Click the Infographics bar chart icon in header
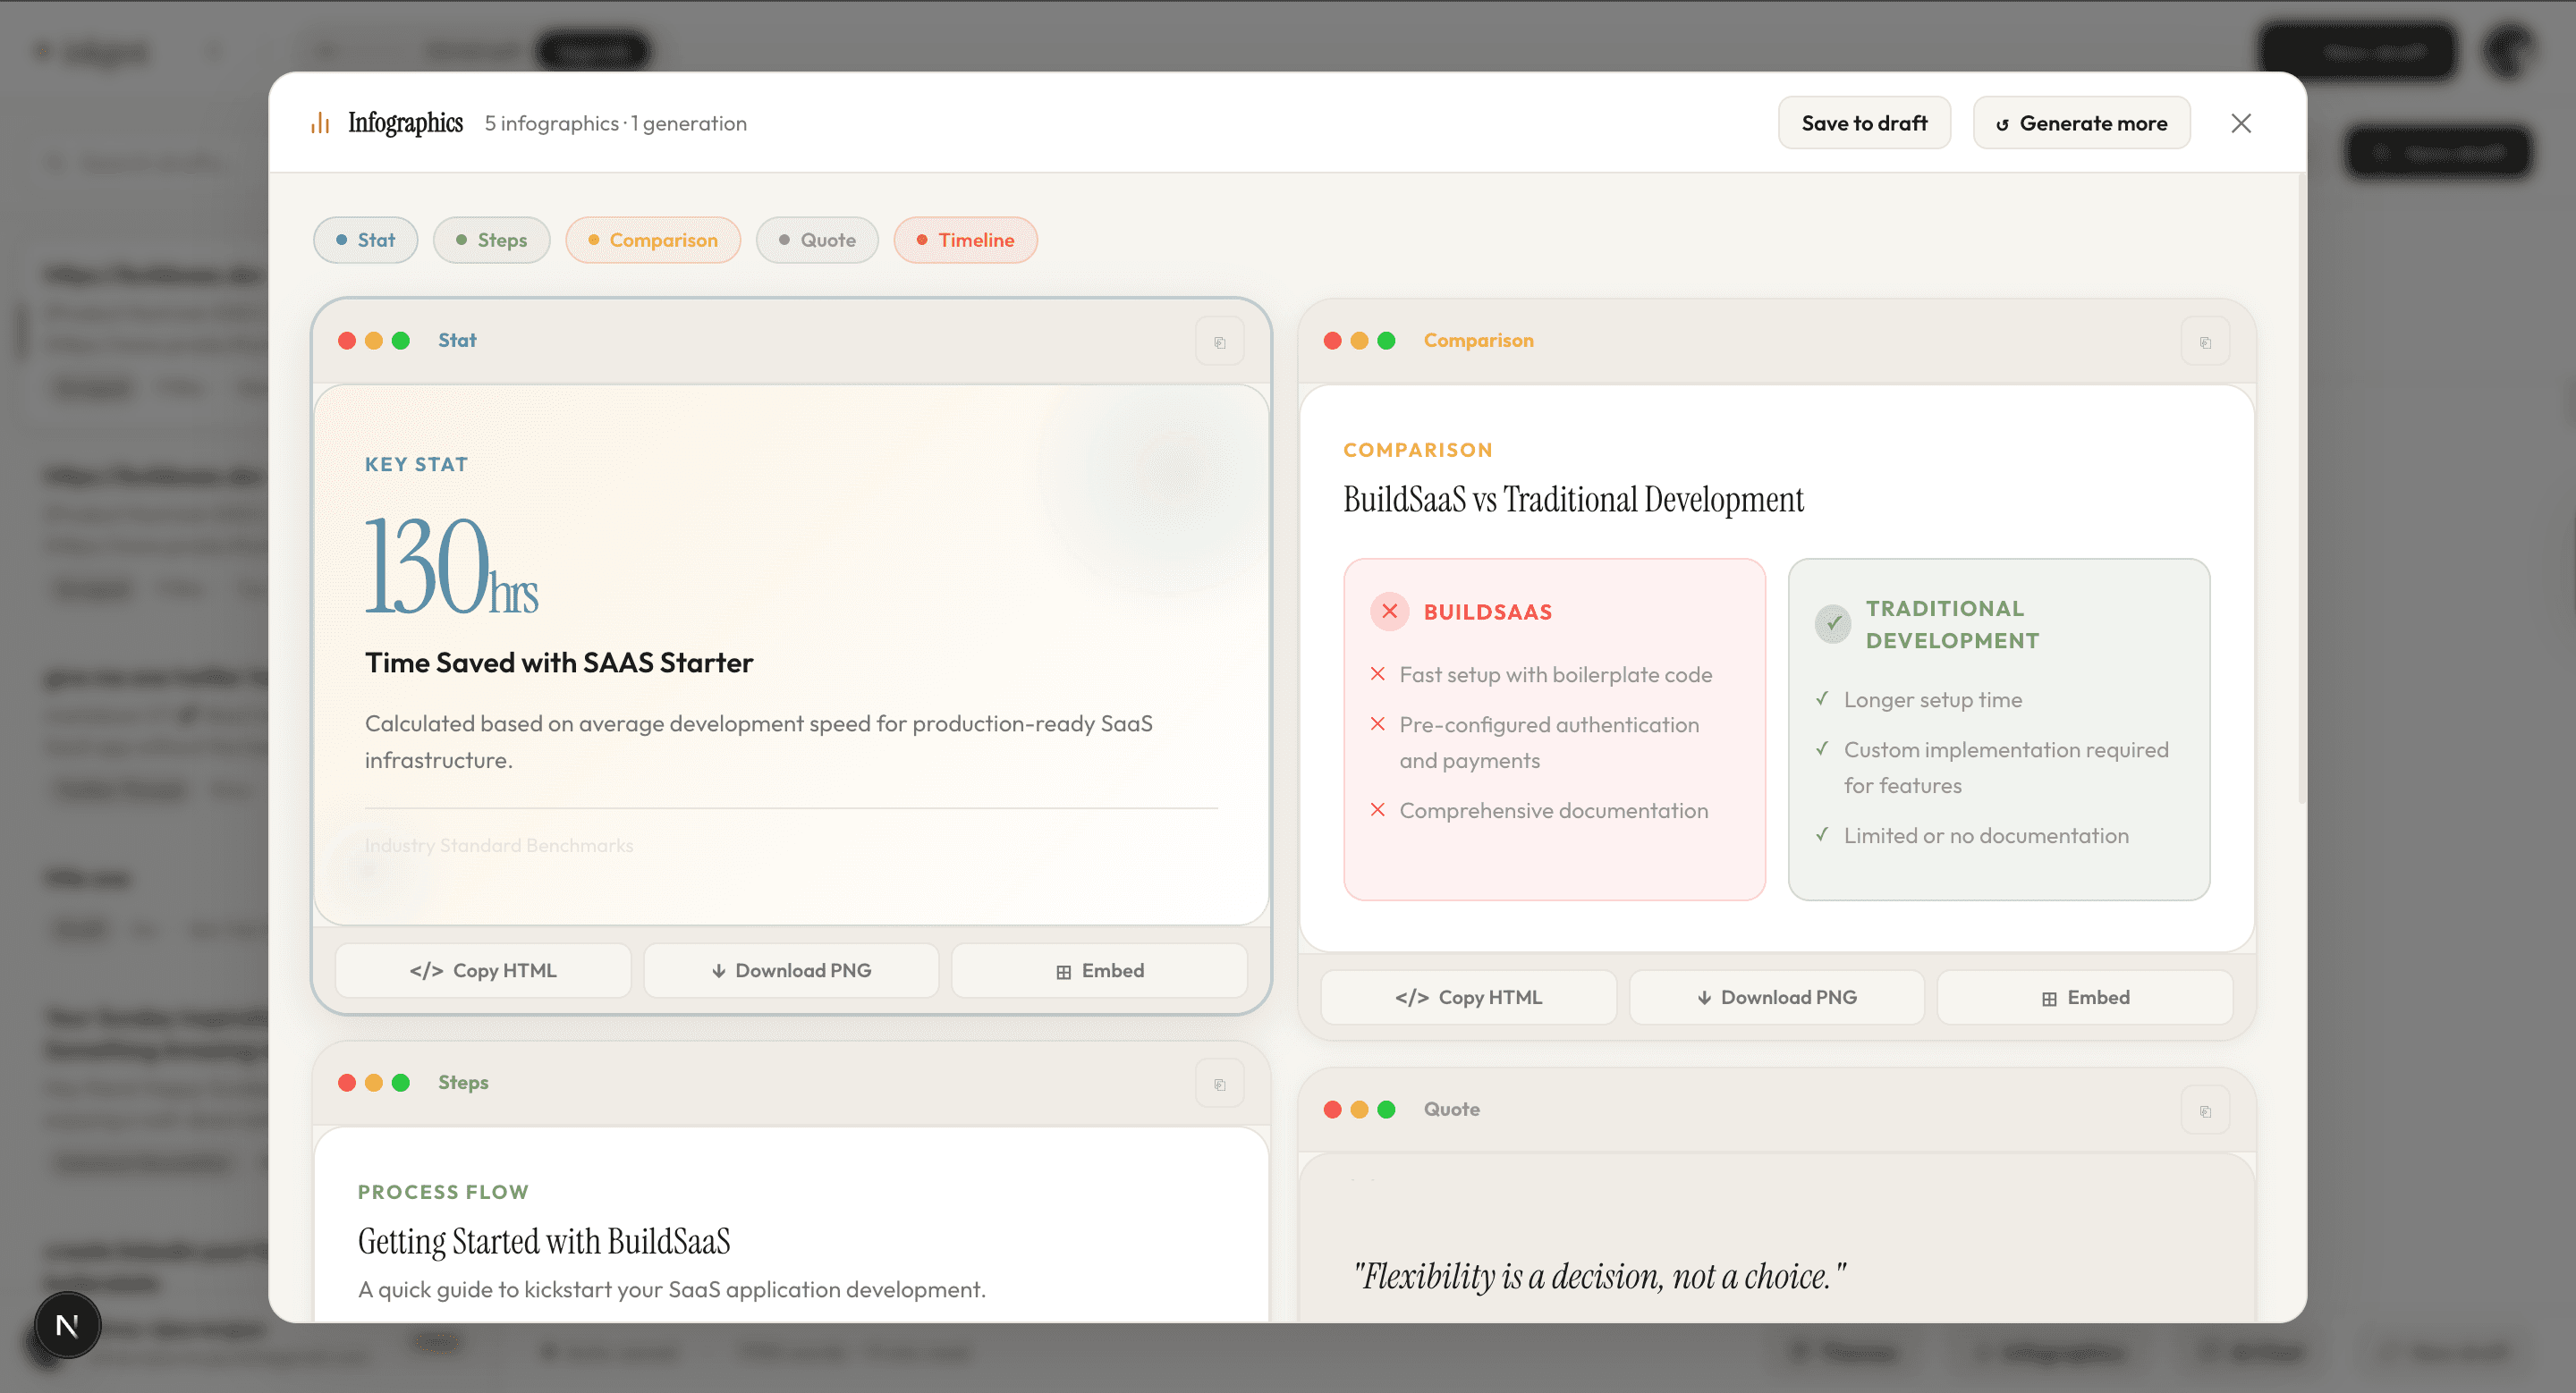 [319, 122]
